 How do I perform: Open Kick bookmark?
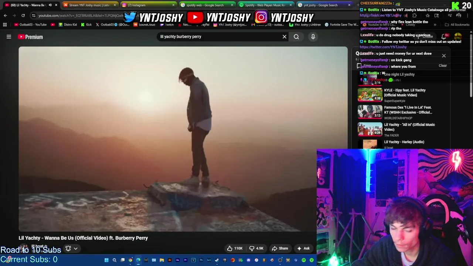(86, 25)
